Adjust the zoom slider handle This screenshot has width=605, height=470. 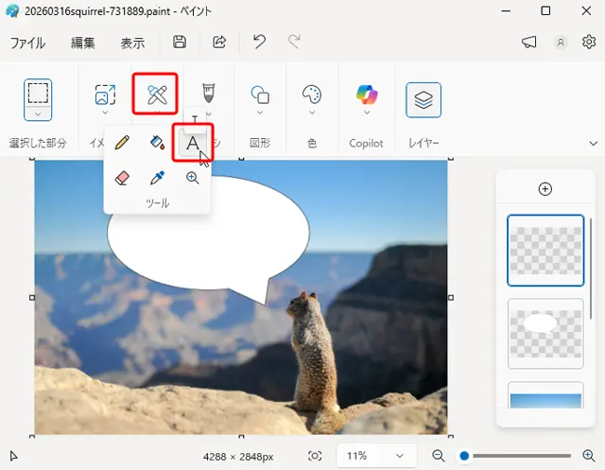coord(464,456)
